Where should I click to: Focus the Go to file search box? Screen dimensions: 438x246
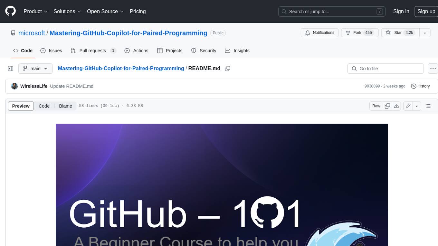pos(386,69)
